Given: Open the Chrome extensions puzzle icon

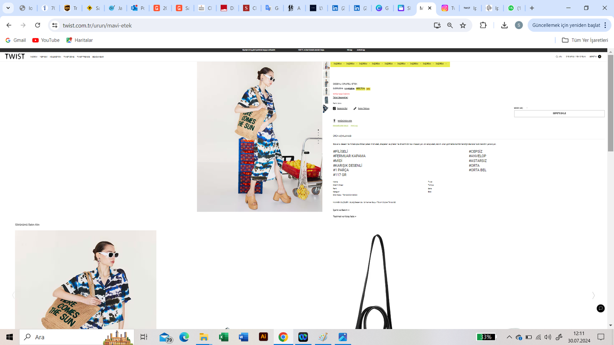Looking at the screenshot, I should coord(483,25).
